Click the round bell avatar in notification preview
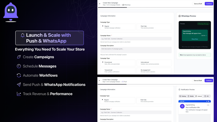This screenshot has width=217, height=122. tap(182, 106)
